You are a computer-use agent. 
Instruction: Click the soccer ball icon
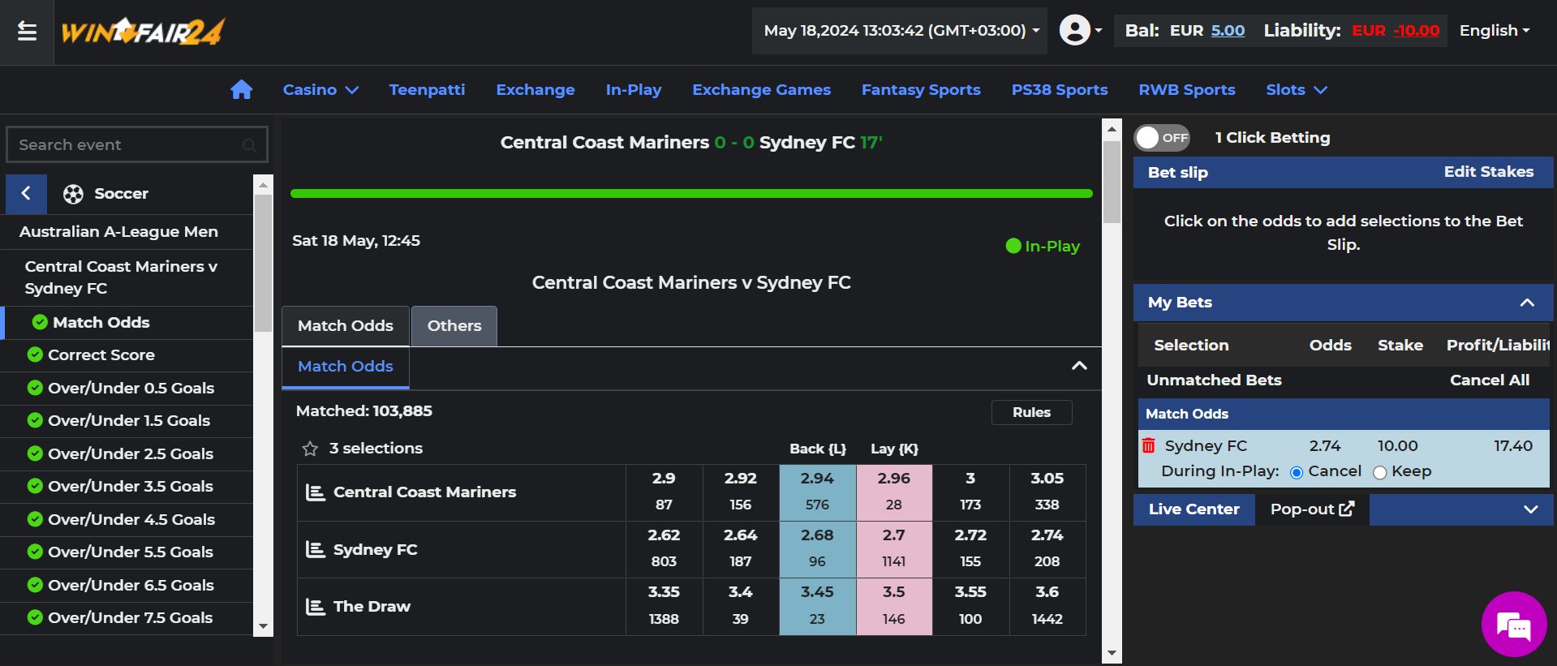click(73, 194)
